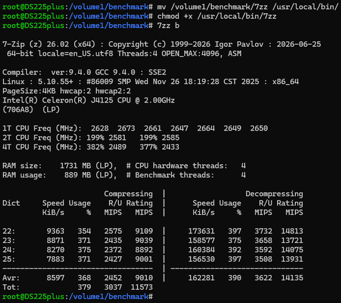Click the '7zz b' benchmark command

(168, 26)
